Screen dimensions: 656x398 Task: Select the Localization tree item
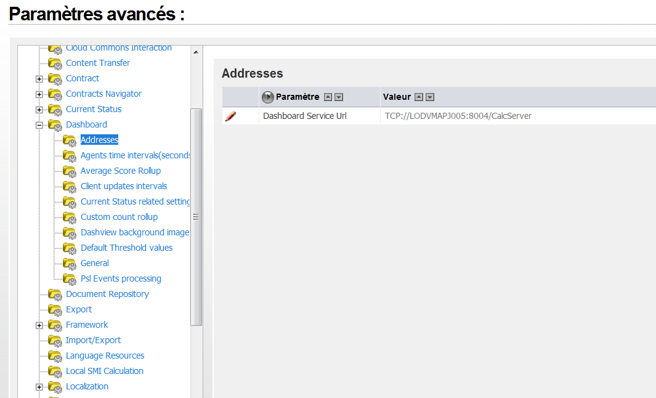(x=87, y=387)
